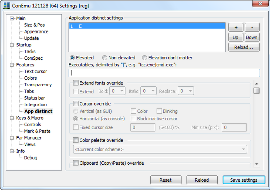The image size is (270, 190).
Task: Click the overrides panel scrollbar thumb
Action: coord(256,91)
